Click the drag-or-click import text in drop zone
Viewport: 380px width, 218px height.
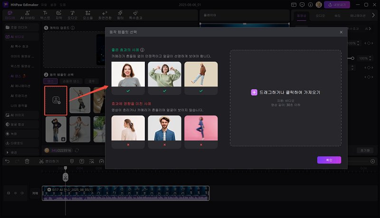290,92
